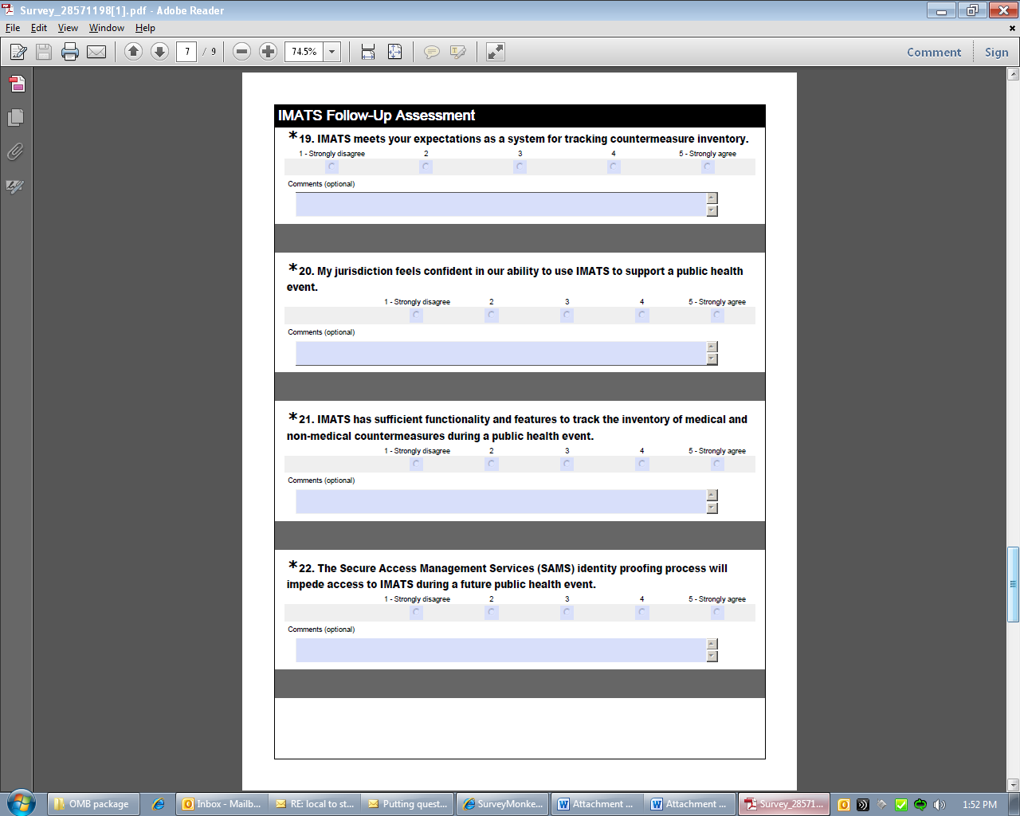
Task: Open the View menu
Action: 68,28
